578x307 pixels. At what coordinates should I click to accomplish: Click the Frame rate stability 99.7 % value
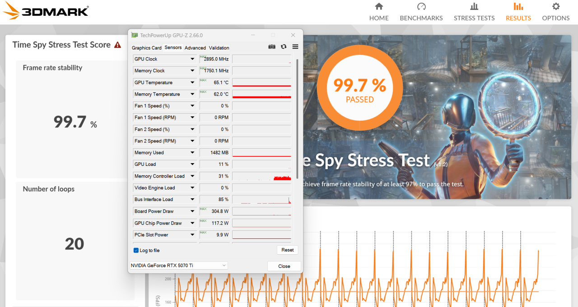point(75,122)
